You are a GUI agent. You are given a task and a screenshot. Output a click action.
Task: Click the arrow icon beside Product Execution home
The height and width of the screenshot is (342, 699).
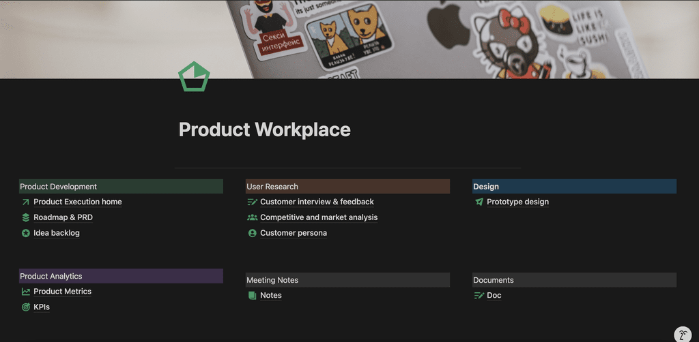tap(26, 202)
